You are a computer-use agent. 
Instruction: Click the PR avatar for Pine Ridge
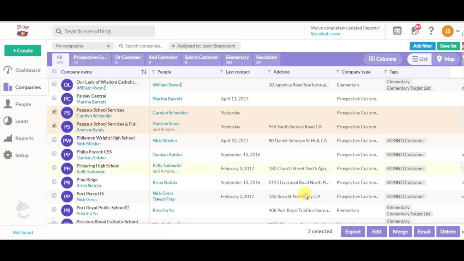coord(67,182)
